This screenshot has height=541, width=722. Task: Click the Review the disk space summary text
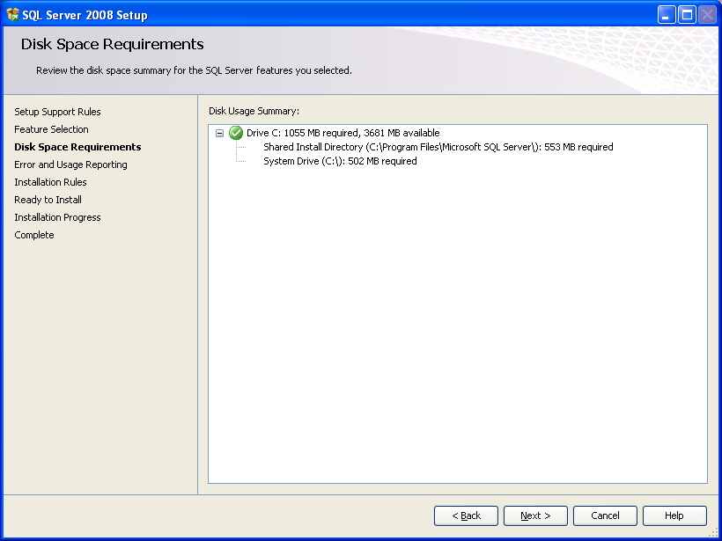pyautogui.click(x=194, y=70)
